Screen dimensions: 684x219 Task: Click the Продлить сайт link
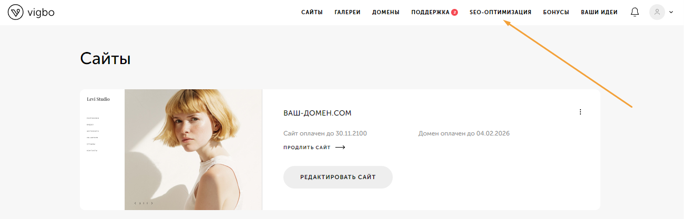pos(307,148)
